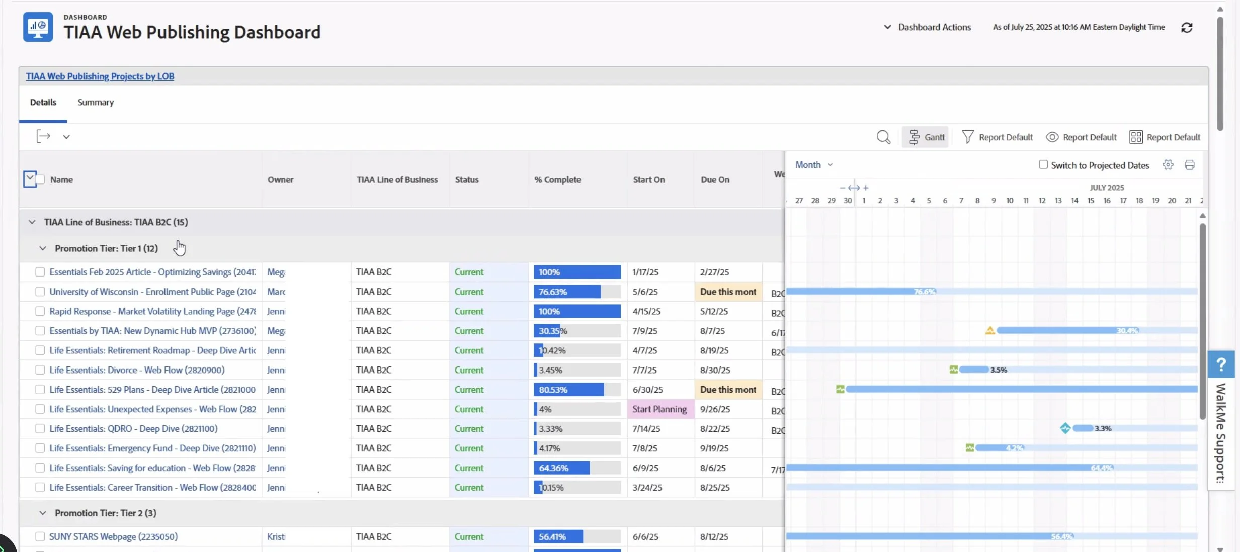Screen dimensions: 1240x552
Task: Open export options chevron dropdown
Action: click(x=66, y=137)
